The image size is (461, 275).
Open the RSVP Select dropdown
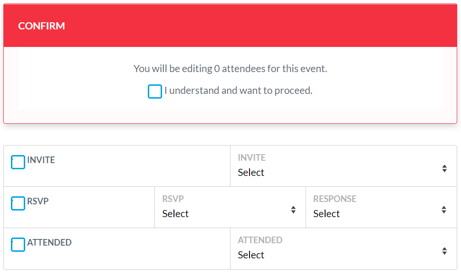tap(230, 207)
